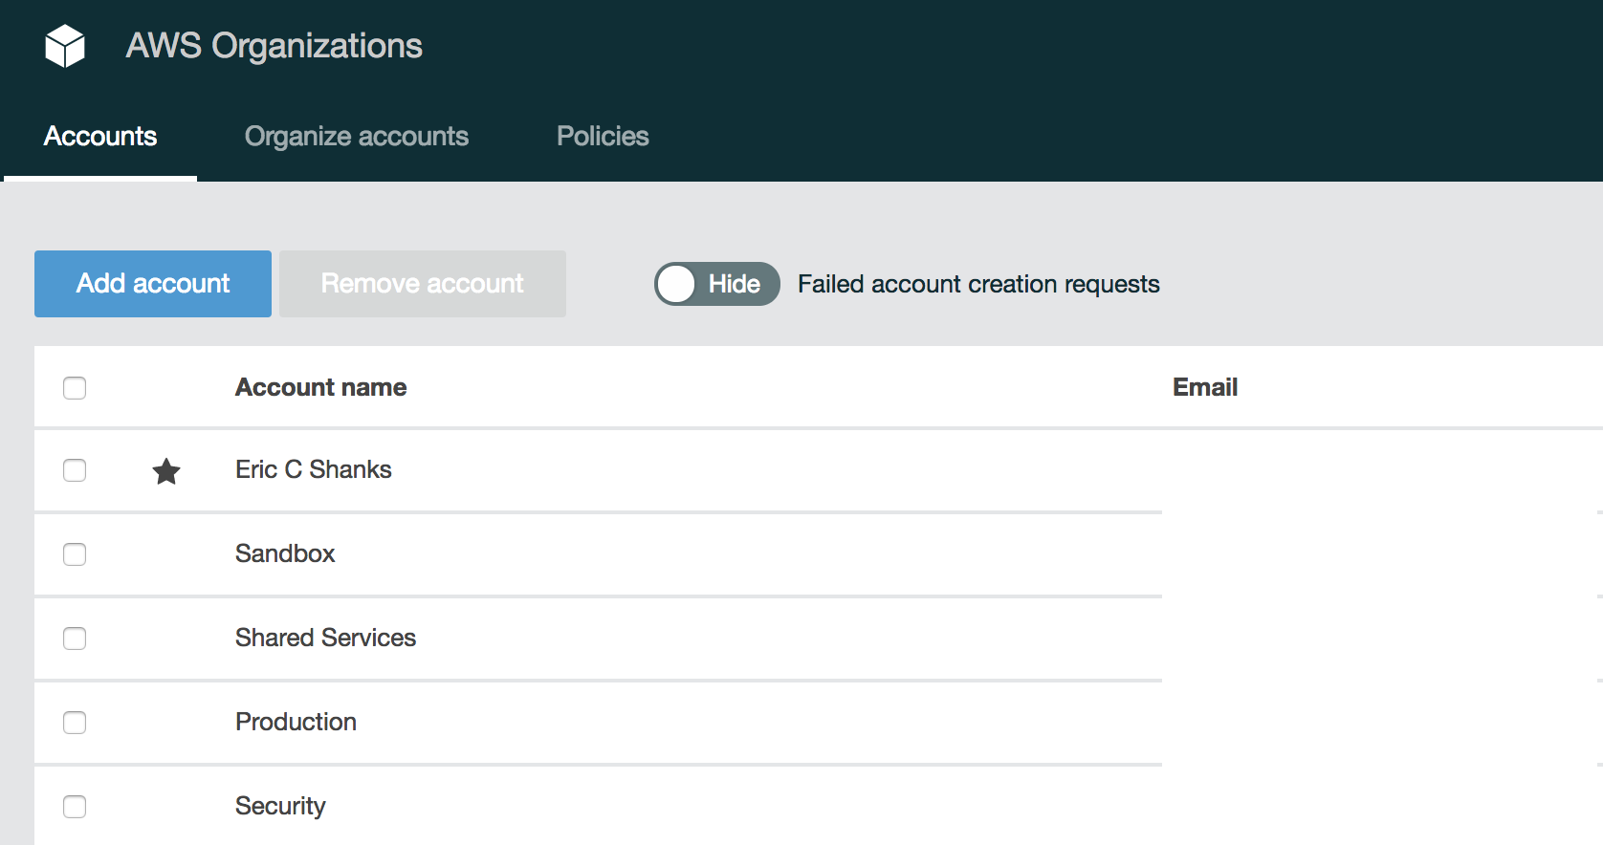Switch to the Organize accounts tab
Image resolution: width=1603 pixels, height=845 pixels.
pyautogui.click(x=356, y=137)
